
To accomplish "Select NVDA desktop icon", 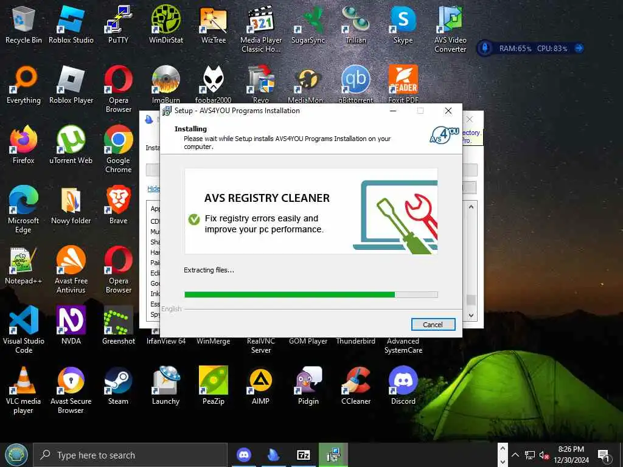I will pos(71,326).
